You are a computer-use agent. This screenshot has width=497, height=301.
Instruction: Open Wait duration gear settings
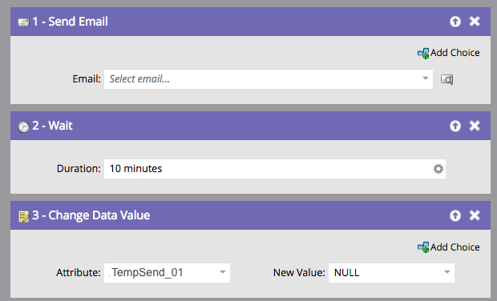click(x=438, y=169)
